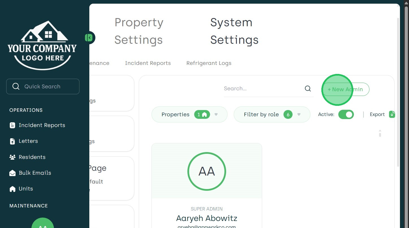Click the Residents sidebar icon
Viewport: 409px width, 228px height.
pos(12,157)
